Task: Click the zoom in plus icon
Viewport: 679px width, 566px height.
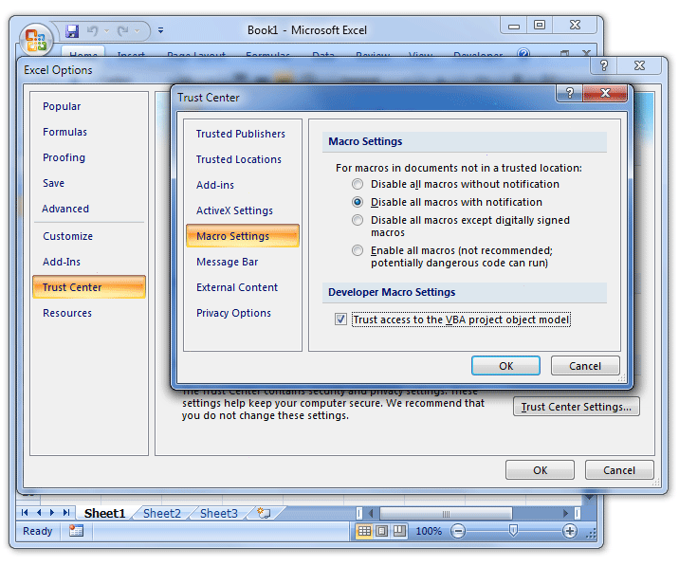Action: (x=570, y=531)
